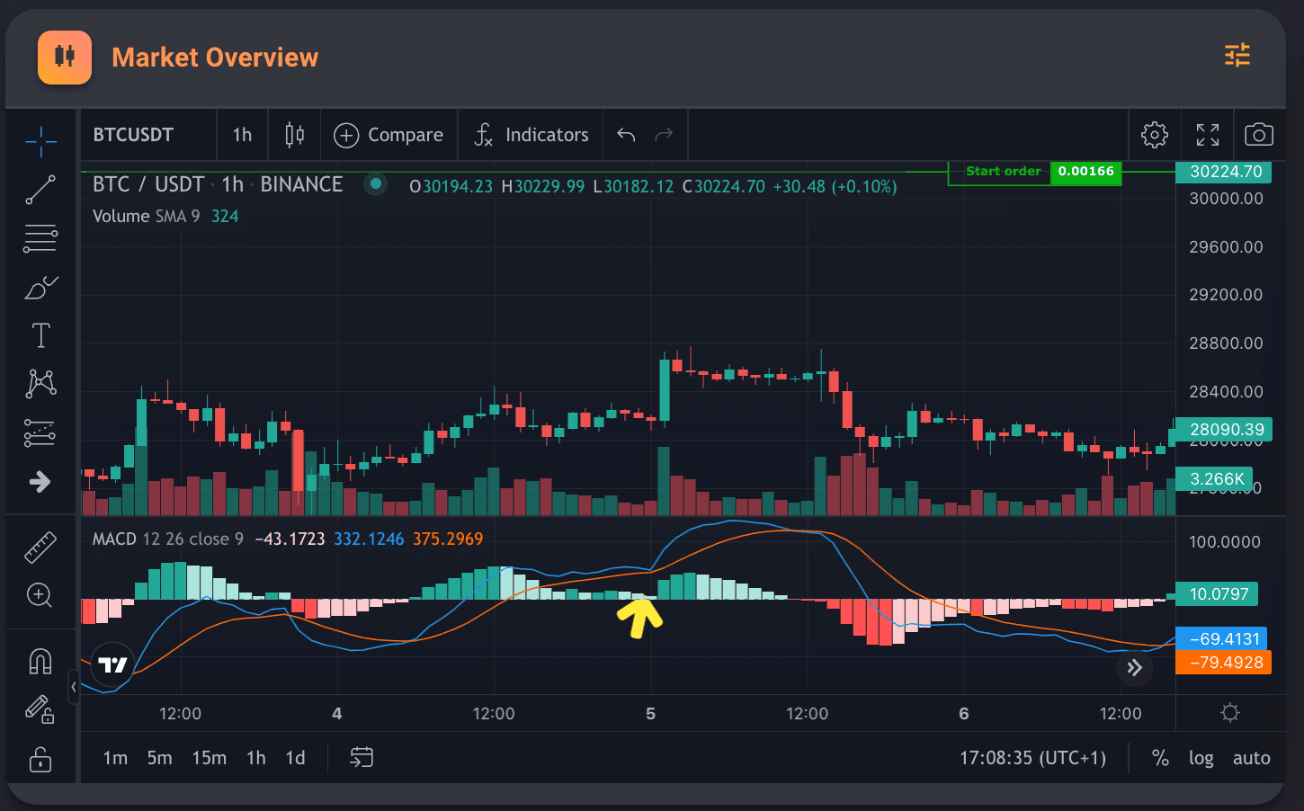Image resolution: width=1304 pixels, height=811 pixels.
Task: Take a chart snapshot with camera icon
Action: (x=1258, y=135)
